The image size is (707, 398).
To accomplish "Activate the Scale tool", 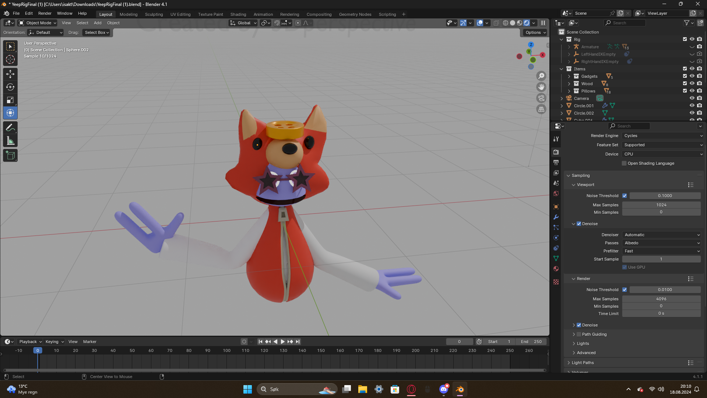I will tap(10, 100).
